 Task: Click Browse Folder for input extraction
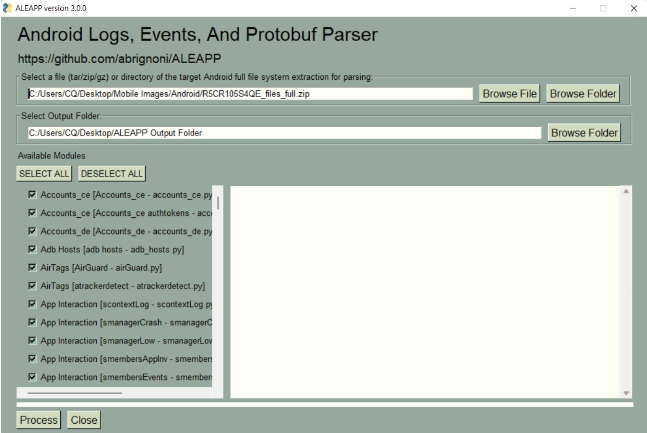tap(583, 93)
